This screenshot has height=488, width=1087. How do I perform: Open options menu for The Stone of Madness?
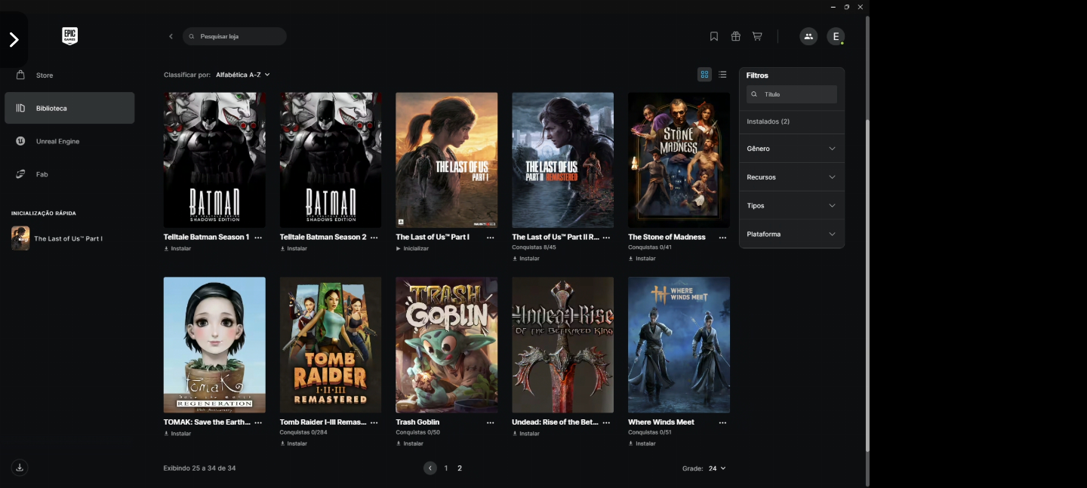pyautogui.click(x=722, y=237)
